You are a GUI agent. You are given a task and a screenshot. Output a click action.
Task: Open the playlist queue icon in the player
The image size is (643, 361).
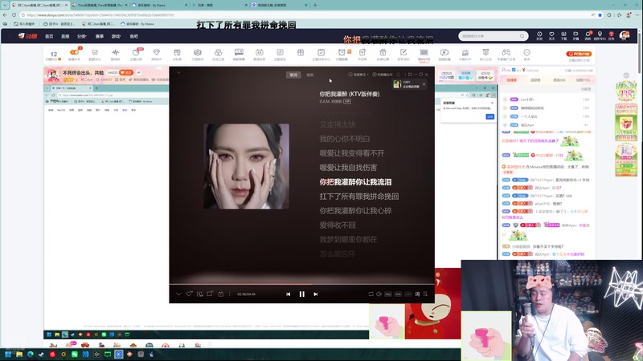coord(425,294)
